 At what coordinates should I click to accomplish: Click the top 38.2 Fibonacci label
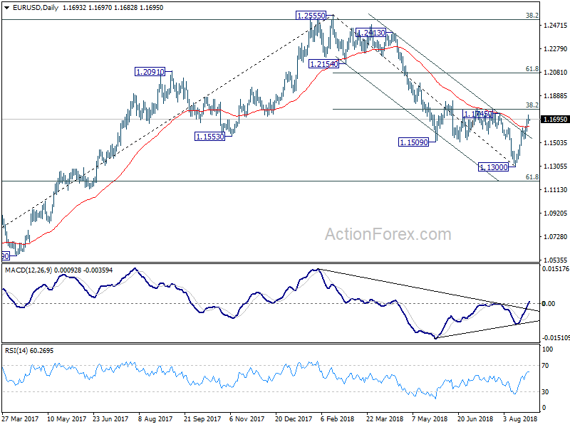(x=532, y=16)
